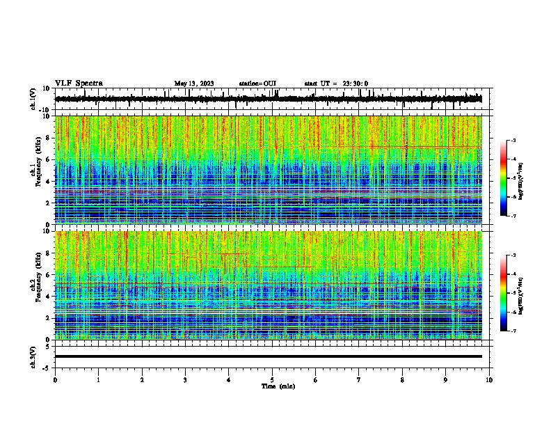Click time-axis tick label "10" at bottom right

pos(489,380)
